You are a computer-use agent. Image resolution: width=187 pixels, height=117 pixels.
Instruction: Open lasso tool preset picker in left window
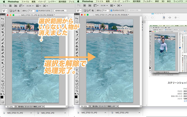[5, 11]
